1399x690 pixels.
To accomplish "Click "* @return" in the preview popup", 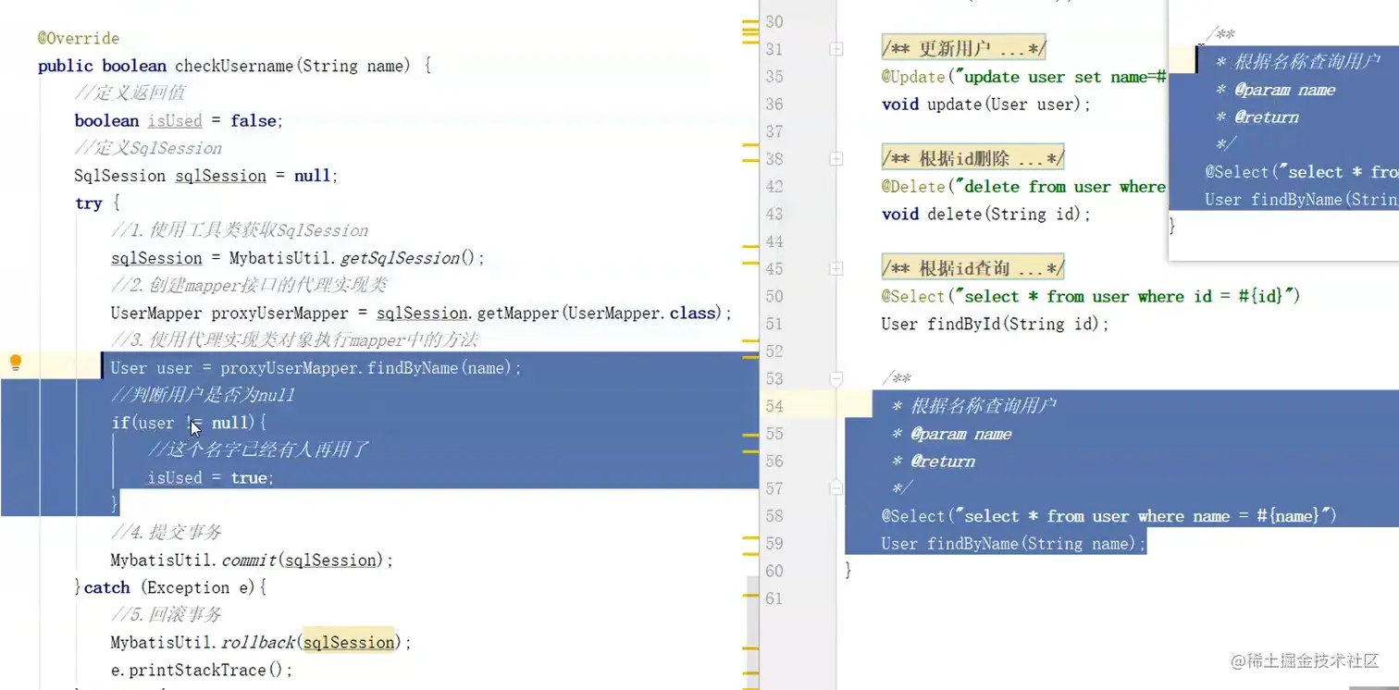I will pyautogui.click(x=1257, y=117).
